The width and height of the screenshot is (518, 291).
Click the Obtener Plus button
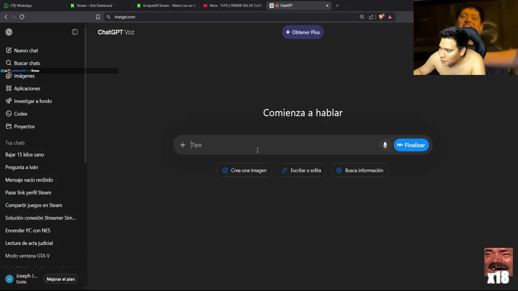coord(303,32)
